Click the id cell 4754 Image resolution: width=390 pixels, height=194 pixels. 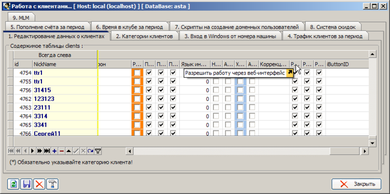point(23,73)
